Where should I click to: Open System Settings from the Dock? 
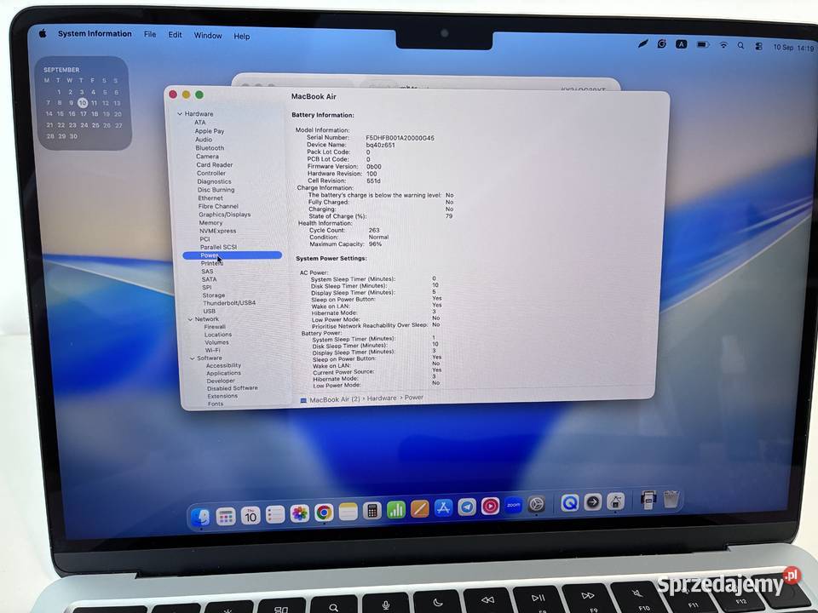click(x=536, y=504)
